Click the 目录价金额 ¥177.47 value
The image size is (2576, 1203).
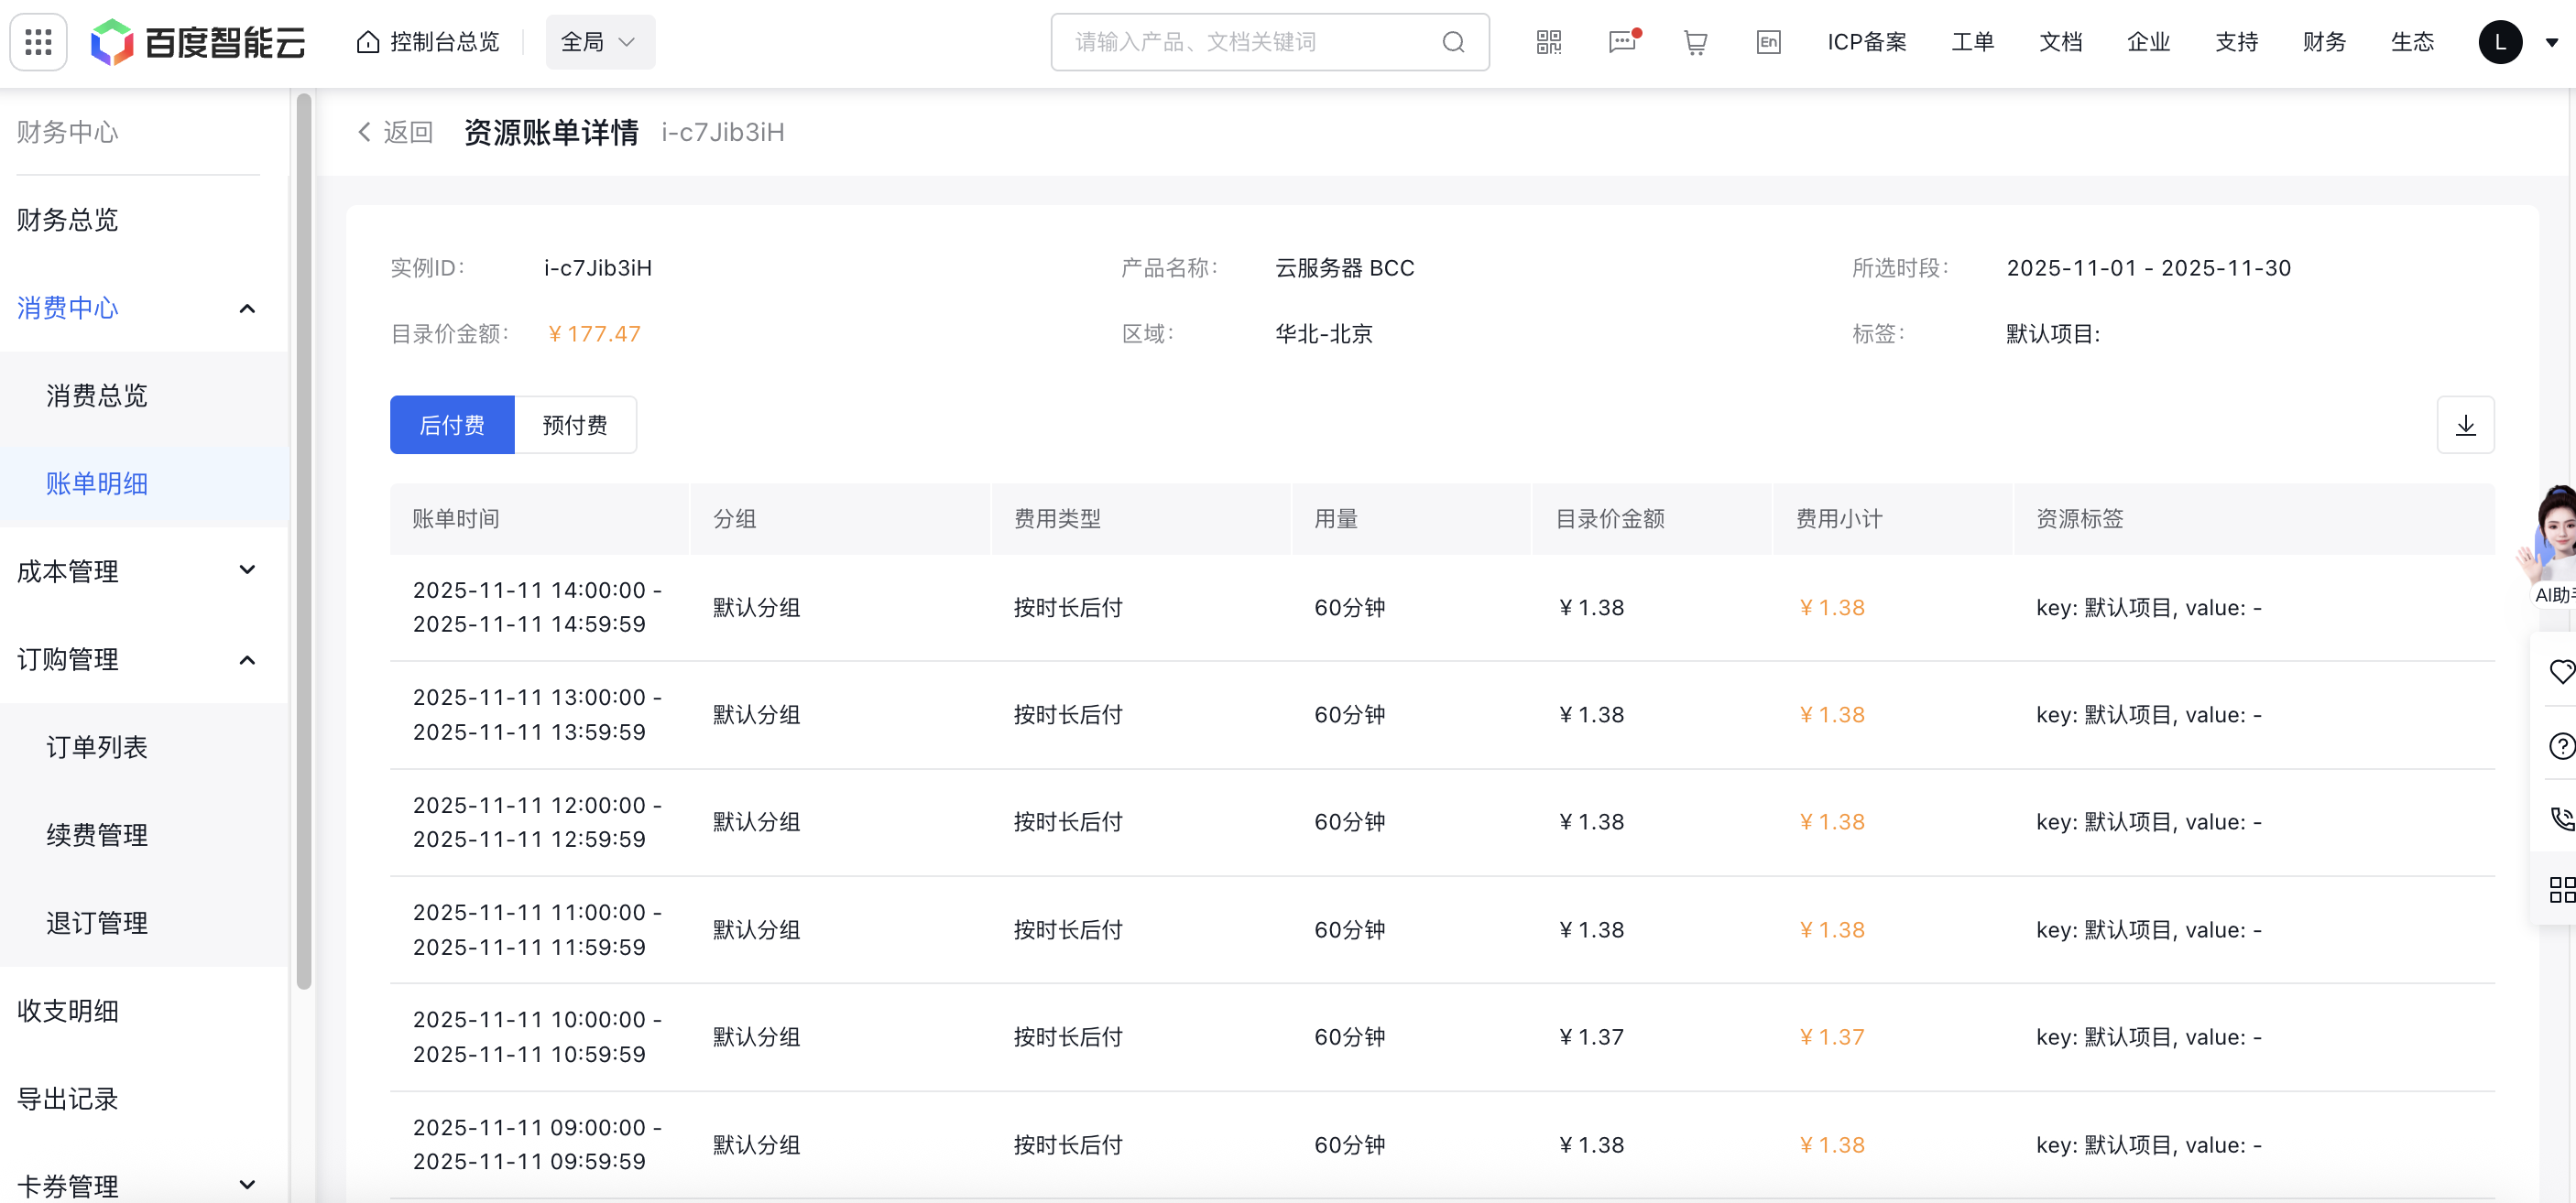coord(594,334)
